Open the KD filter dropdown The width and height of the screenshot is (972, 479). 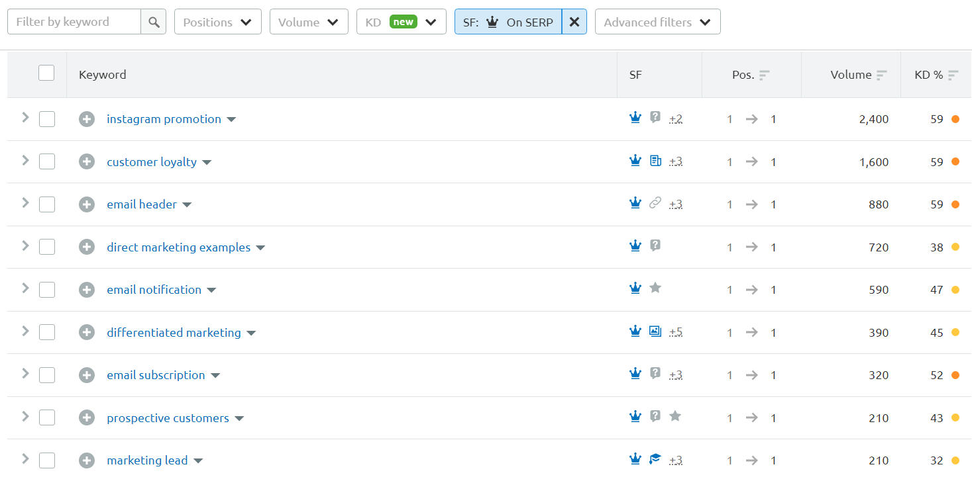pyautogui.click(x=401, y=21)
